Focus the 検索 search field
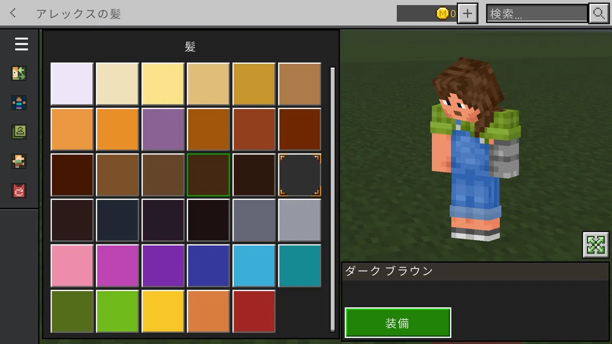Image resolution: width=612 pixels, height=344 pixels. click(x=537, y=14)
